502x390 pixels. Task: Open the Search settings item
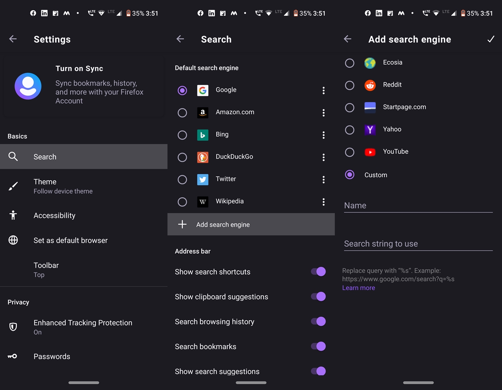point(84,157)
